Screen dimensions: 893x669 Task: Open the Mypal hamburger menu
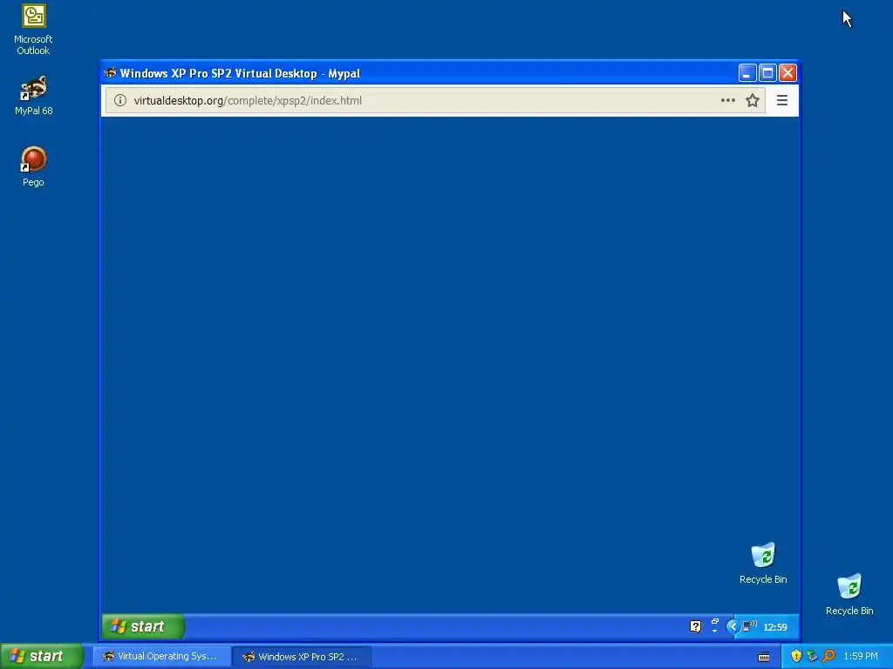[782, 101]
